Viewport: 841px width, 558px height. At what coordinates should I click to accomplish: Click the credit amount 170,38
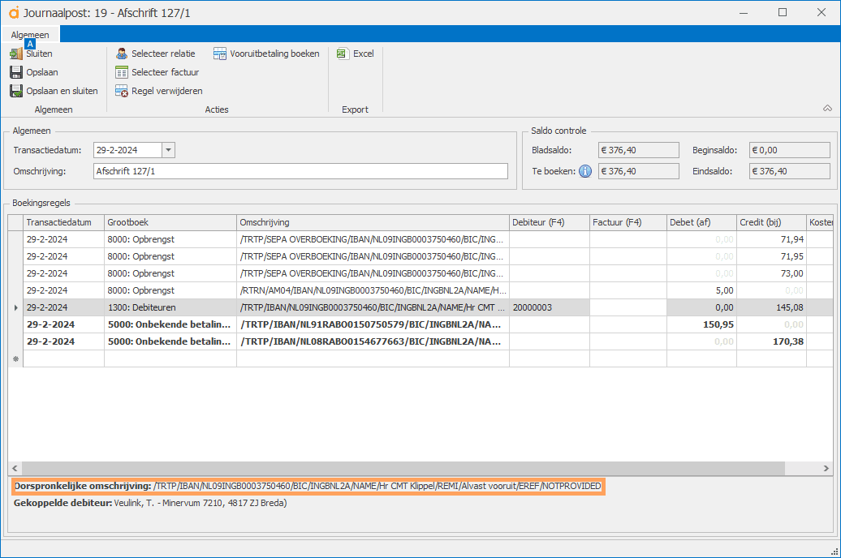(771, 342)
